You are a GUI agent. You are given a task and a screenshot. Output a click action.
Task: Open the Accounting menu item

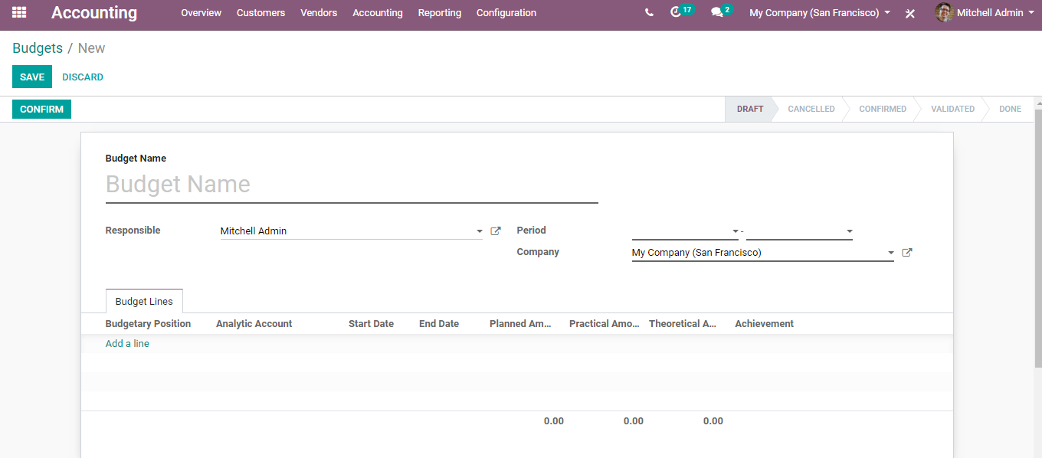coord(378,13)
